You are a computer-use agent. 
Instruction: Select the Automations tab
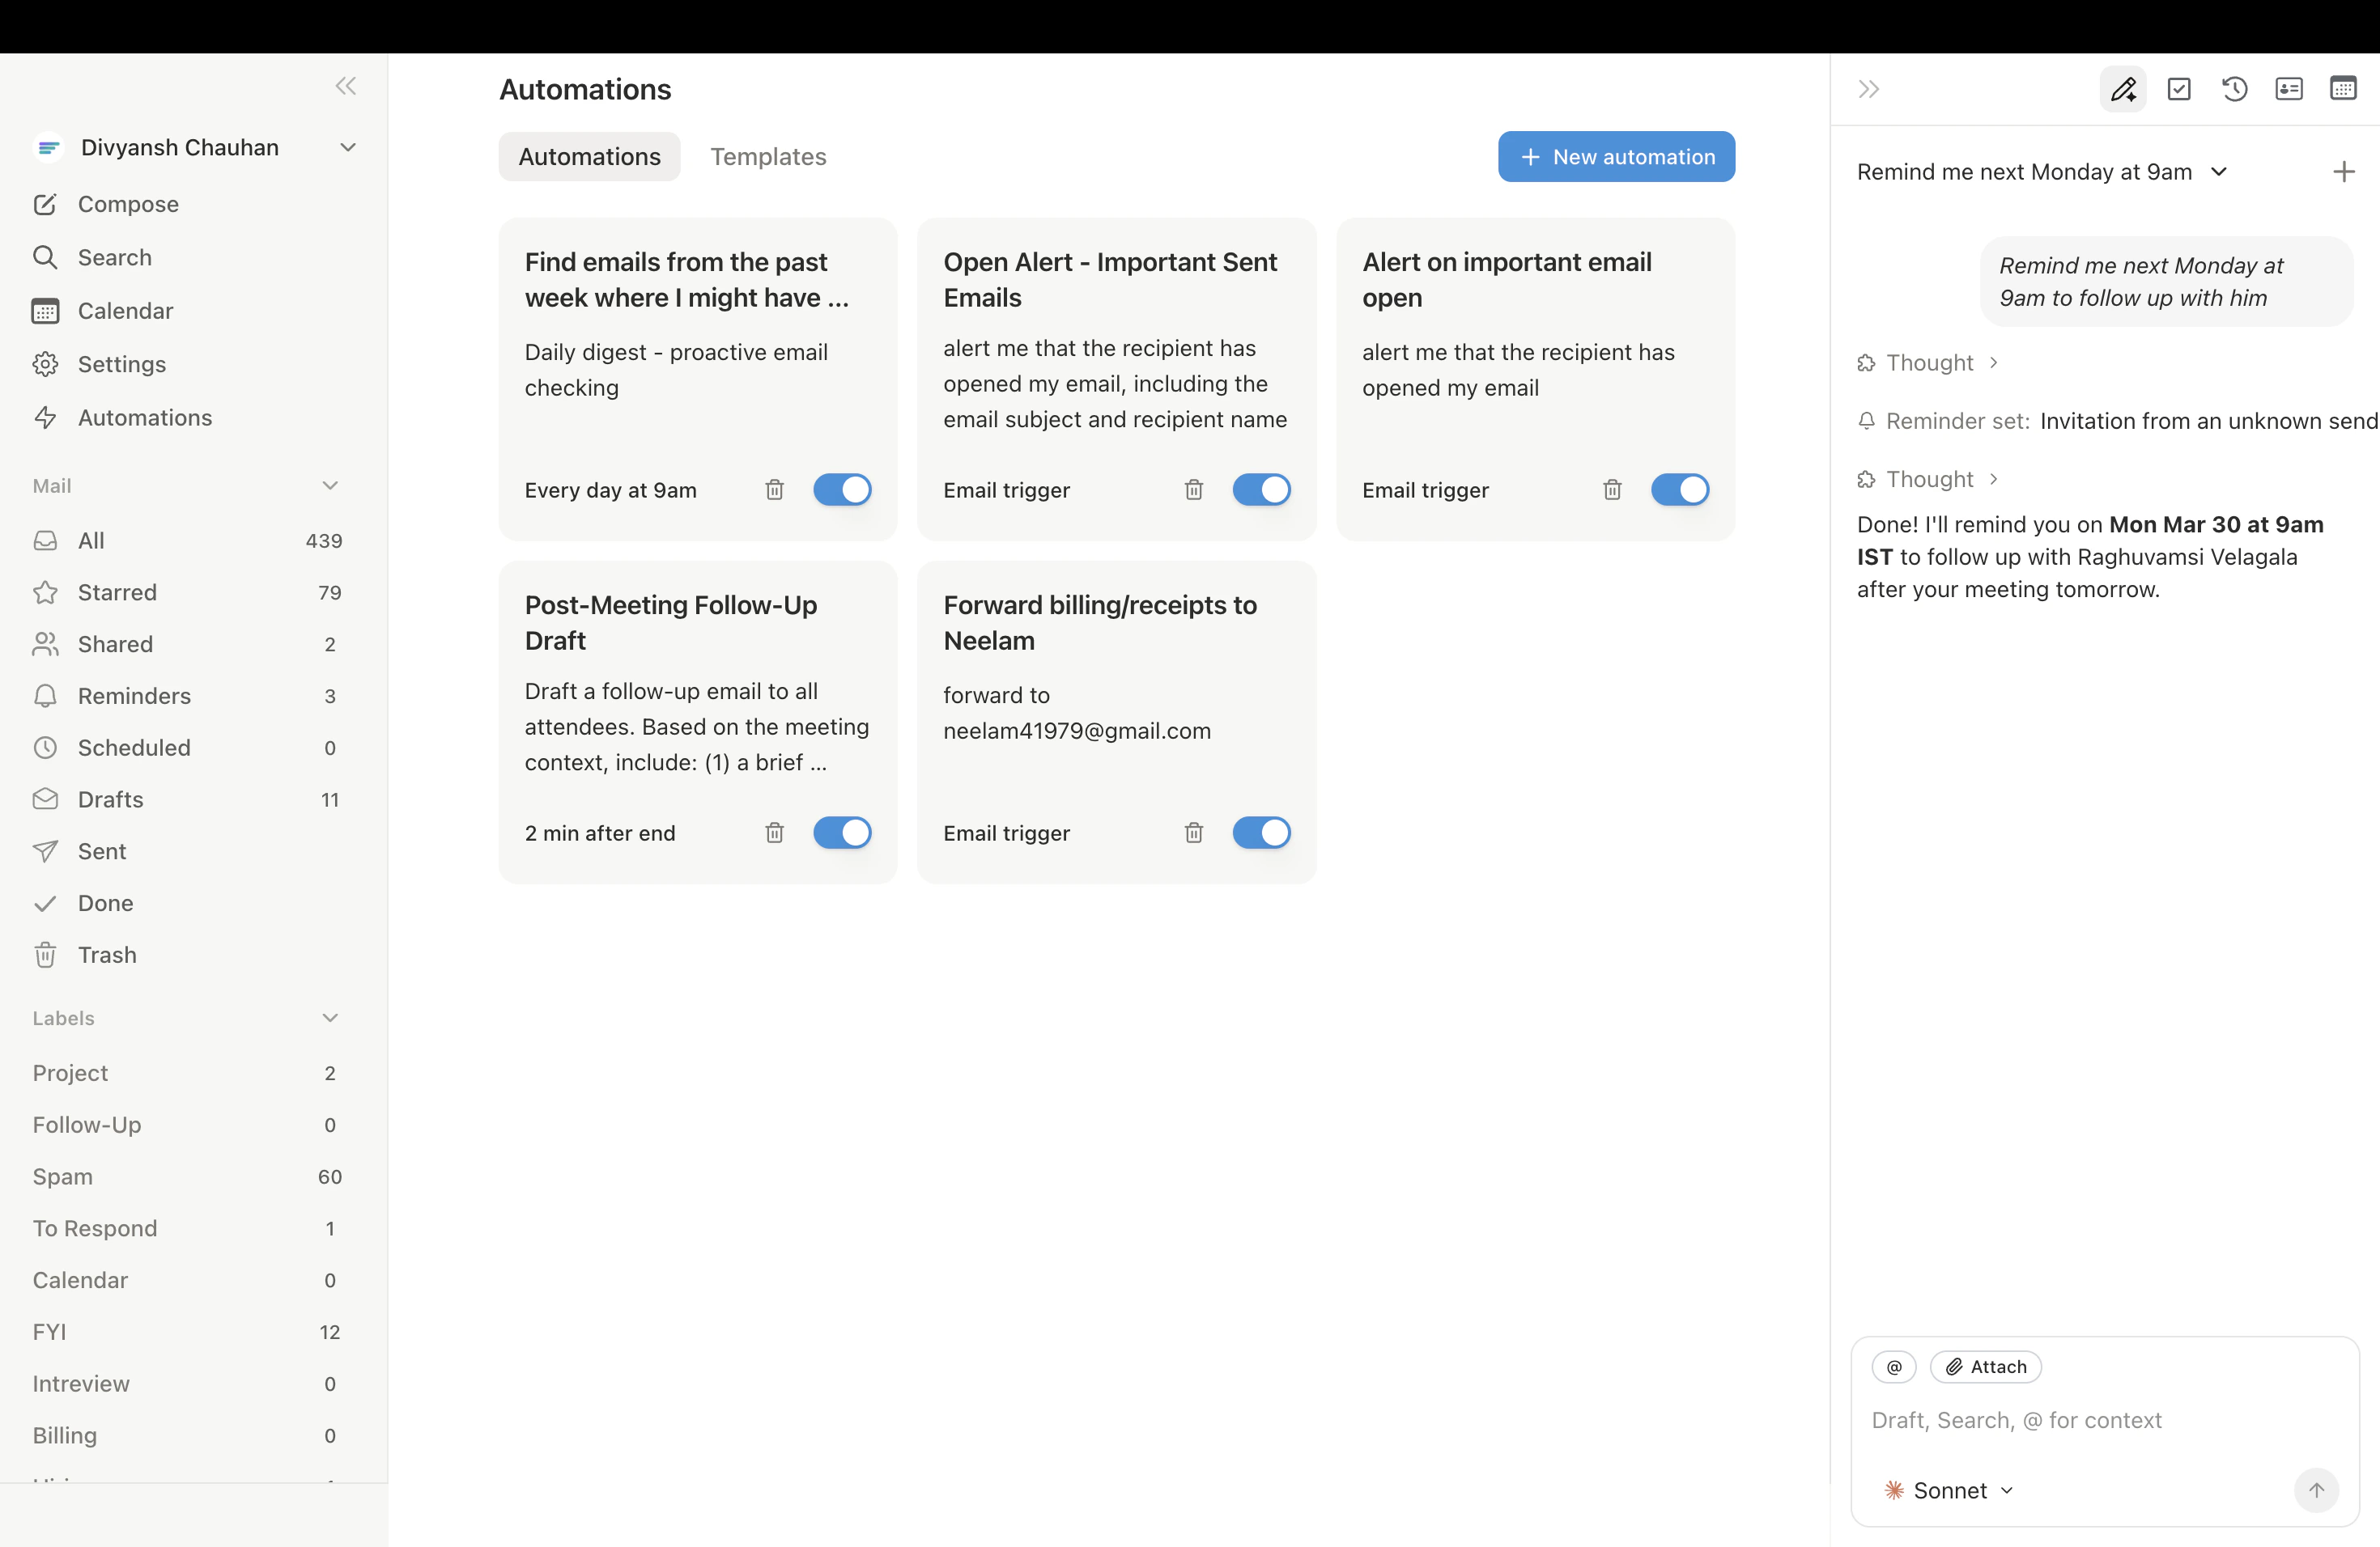point(589,156)
